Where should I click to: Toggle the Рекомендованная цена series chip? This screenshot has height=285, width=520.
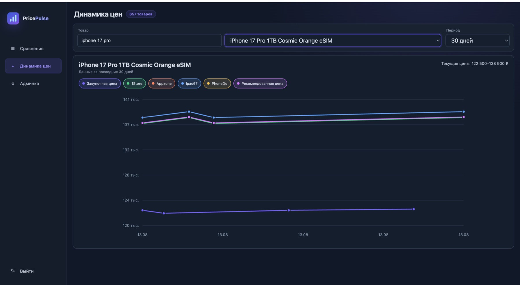pos(260,84)
